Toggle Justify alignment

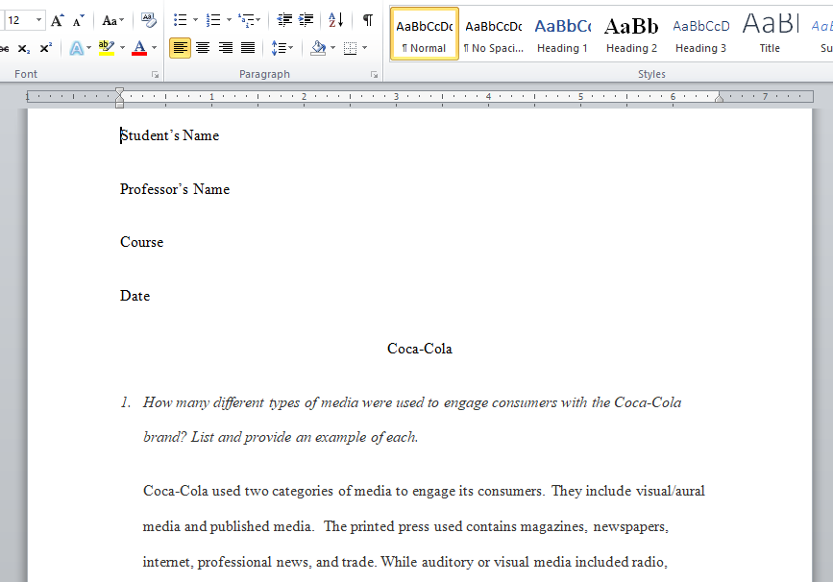[248, 48]
